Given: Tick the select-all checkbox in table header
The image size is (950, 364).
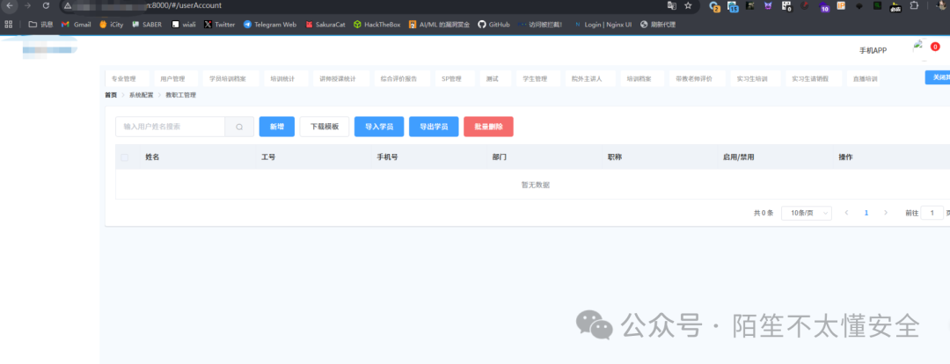Looking at the screenshot, I should (124, 157).
